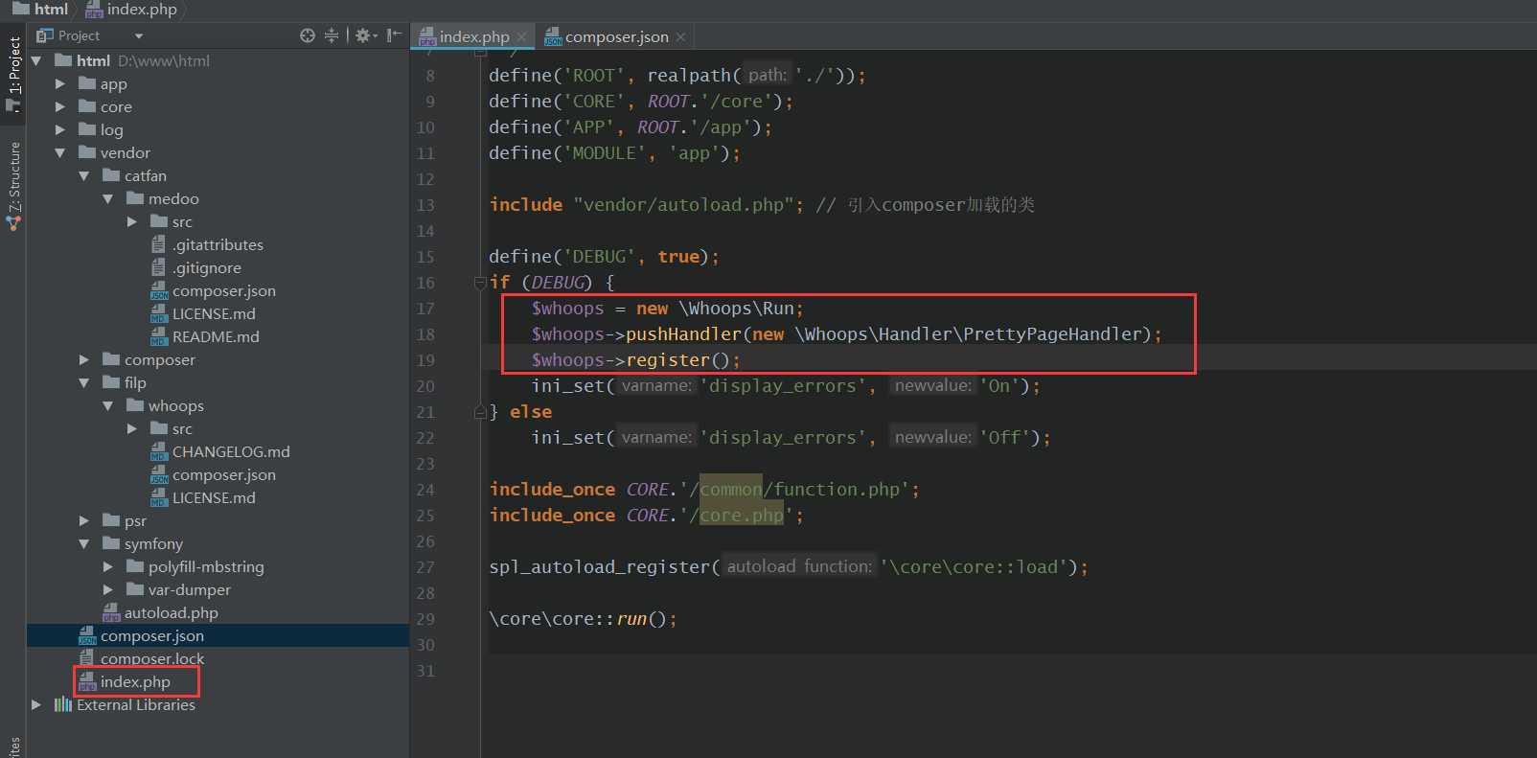The image size is (1537, 758).
Task: Collapse the html root folder
Action: pyautogui.click(x=36, y=60)
